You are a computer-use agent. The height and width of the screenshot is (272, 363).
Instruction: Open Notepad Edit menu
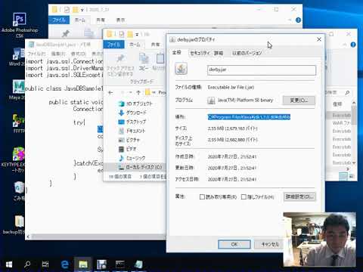(x=58, y=54)
